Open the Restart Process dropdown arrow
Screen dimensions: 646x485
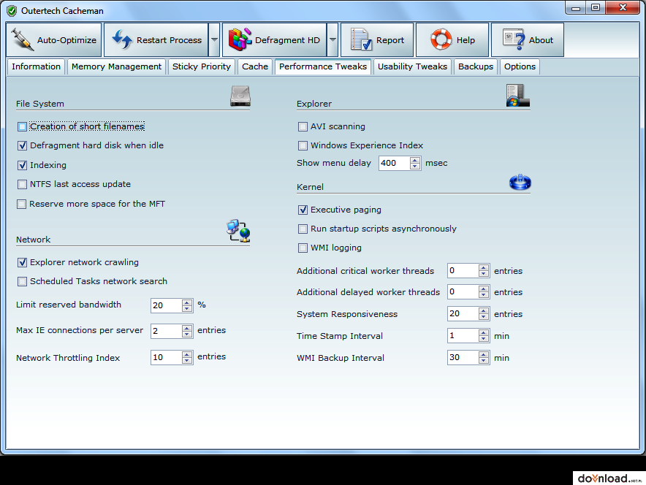pyautogui.click(x=214, y=39)
